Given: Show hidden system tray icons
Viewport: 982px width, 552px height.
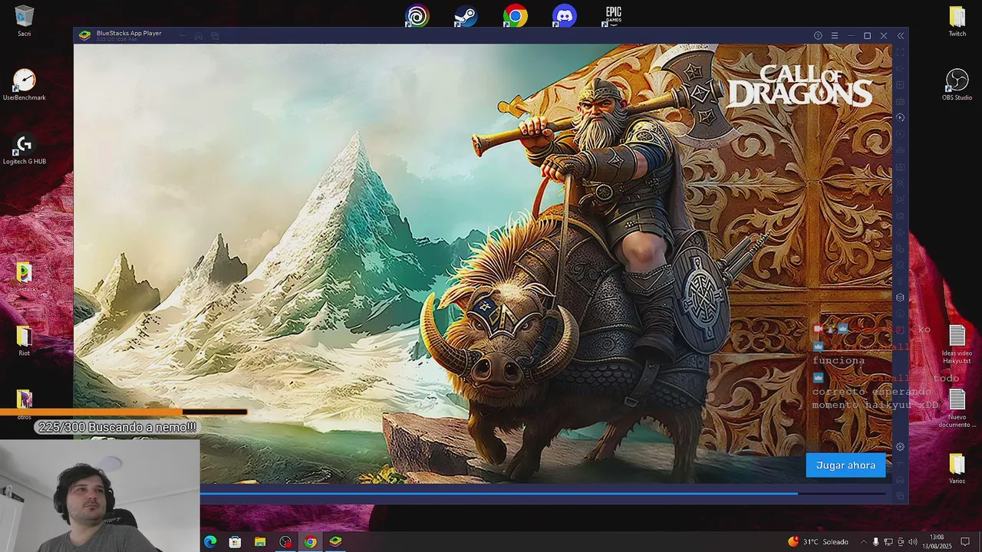Looking at the screenshot, I should point(864,542).
